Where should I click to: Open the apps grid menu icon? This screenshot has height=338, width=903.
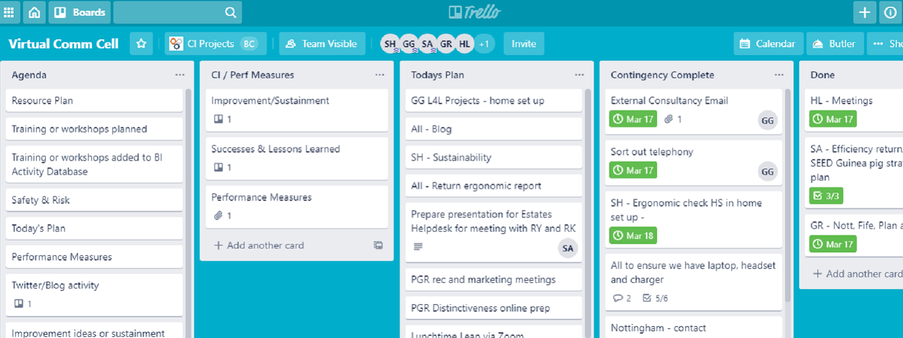9,12
